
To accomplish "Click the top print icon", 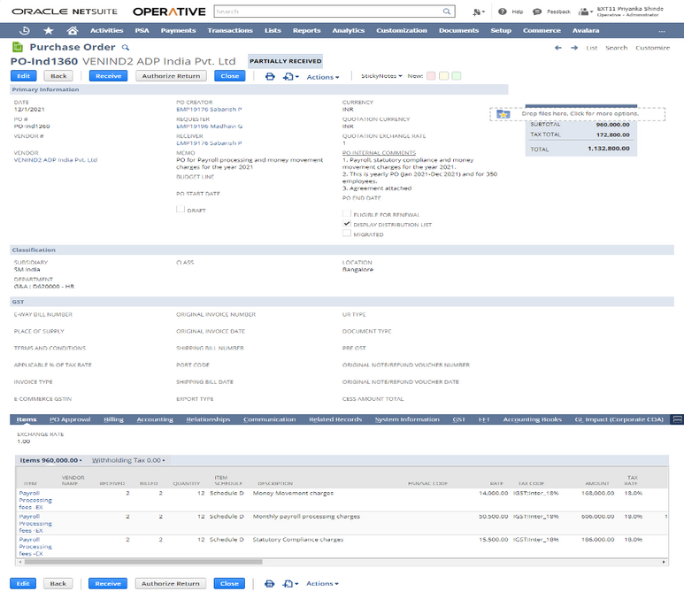I will pos(270,76).
